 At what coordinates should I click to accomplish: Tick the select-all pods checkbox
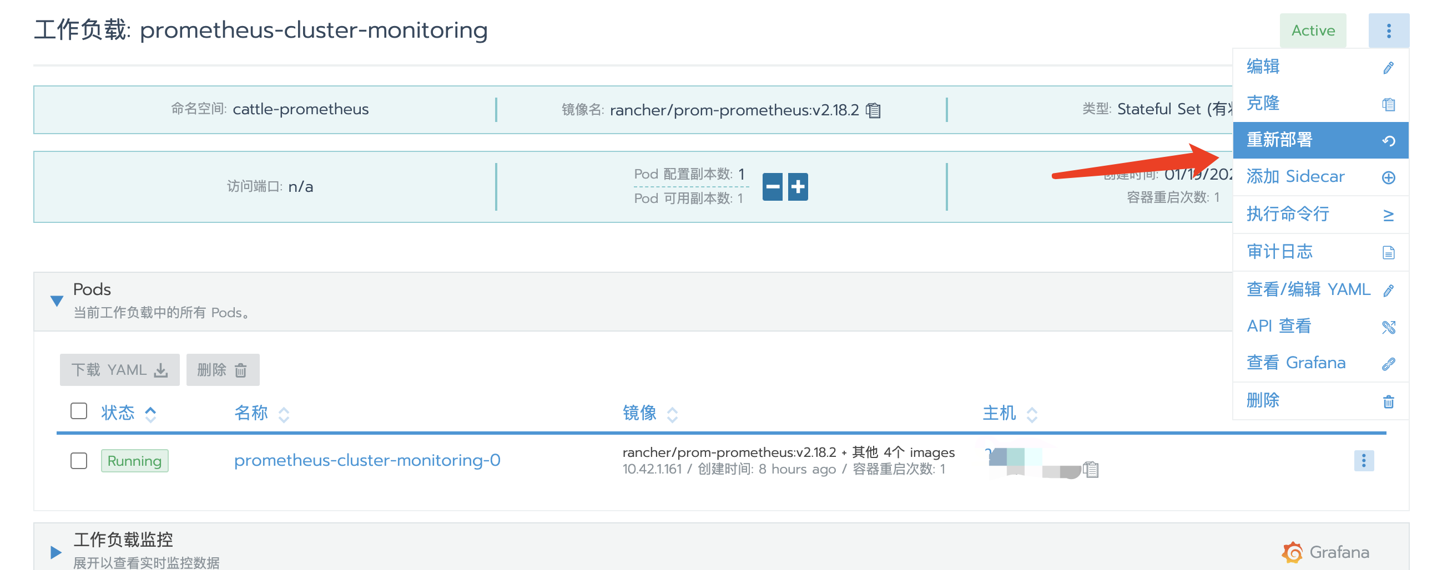79,411
